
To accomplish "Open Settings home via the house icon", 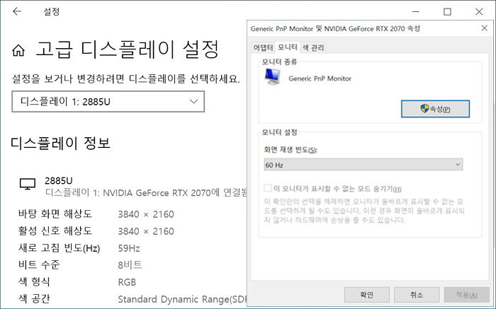I will pyautogui.click(x=18, y=50).
